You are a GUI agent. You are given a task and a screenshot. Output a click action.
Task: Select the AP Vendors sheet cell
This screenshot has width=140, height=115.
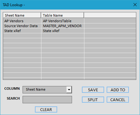(x=22, y=21)
